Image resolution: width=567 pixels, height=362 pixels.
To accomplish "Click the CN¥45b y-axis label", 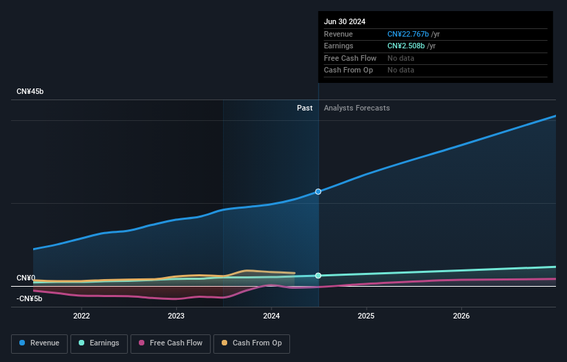I will (30, 91).
